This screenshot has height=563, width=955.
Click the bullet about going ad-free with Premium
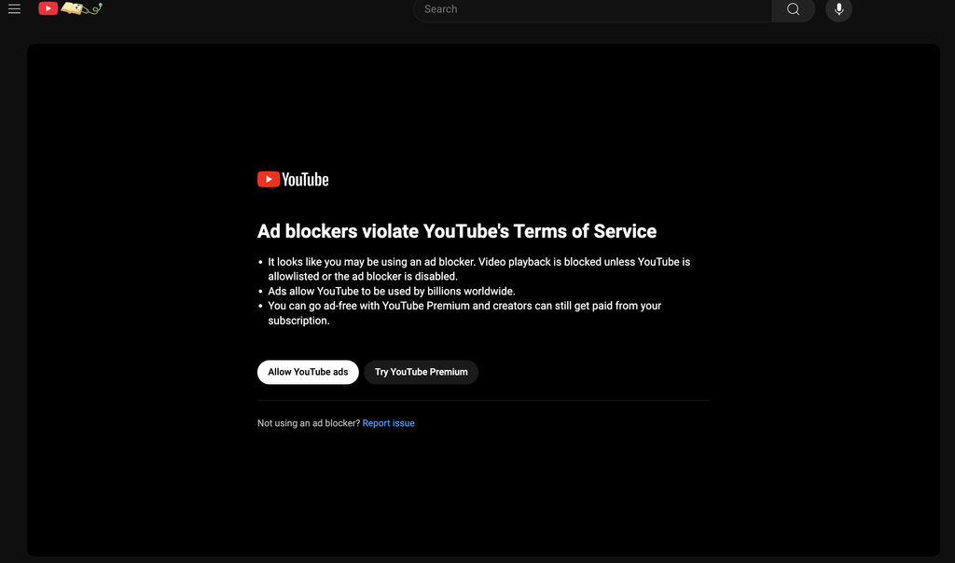(464, 313)
